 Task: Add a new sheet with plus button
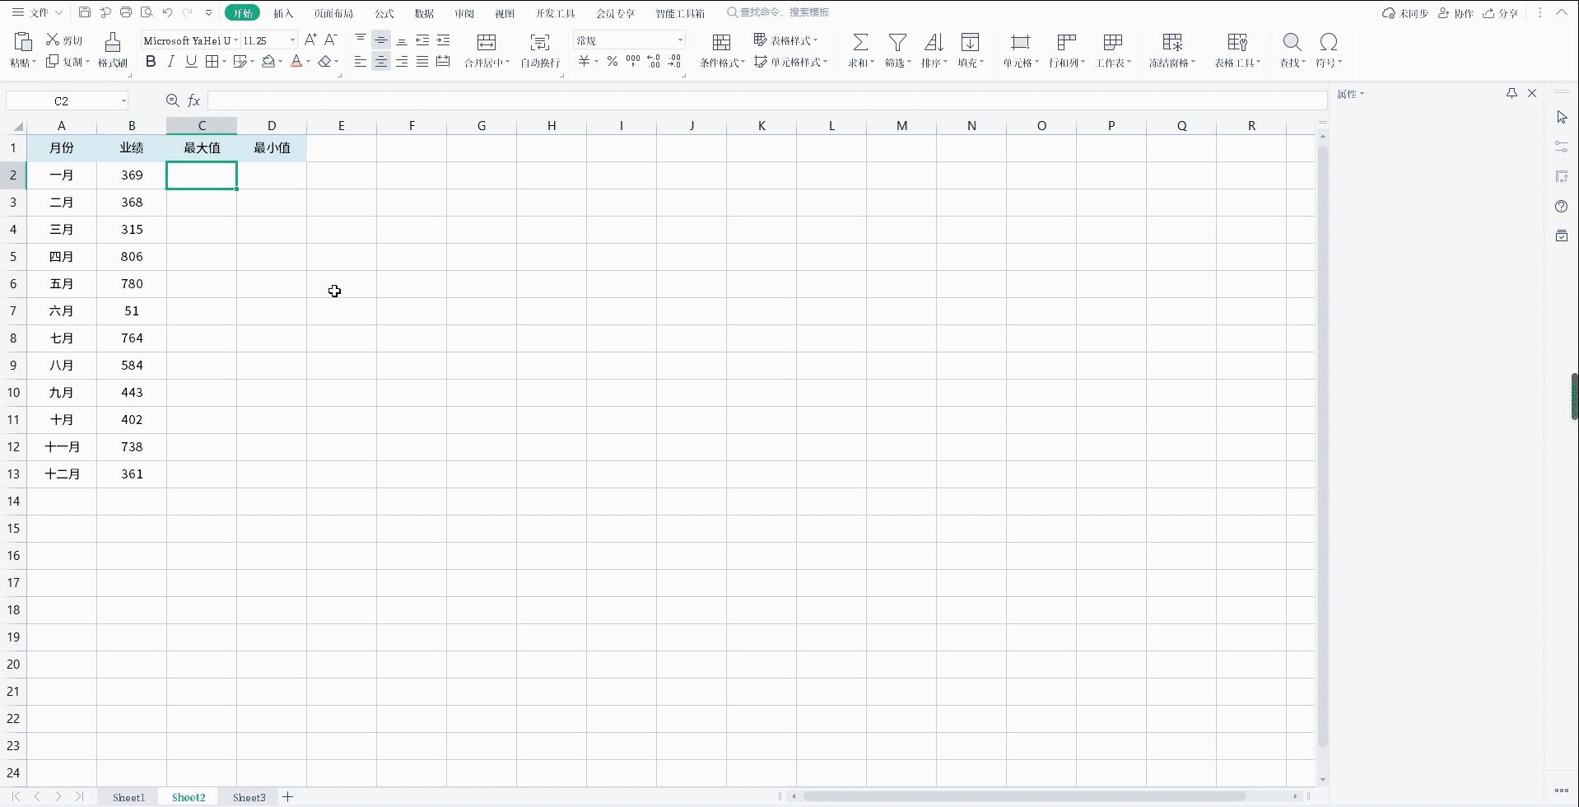[x=287, y=797]
